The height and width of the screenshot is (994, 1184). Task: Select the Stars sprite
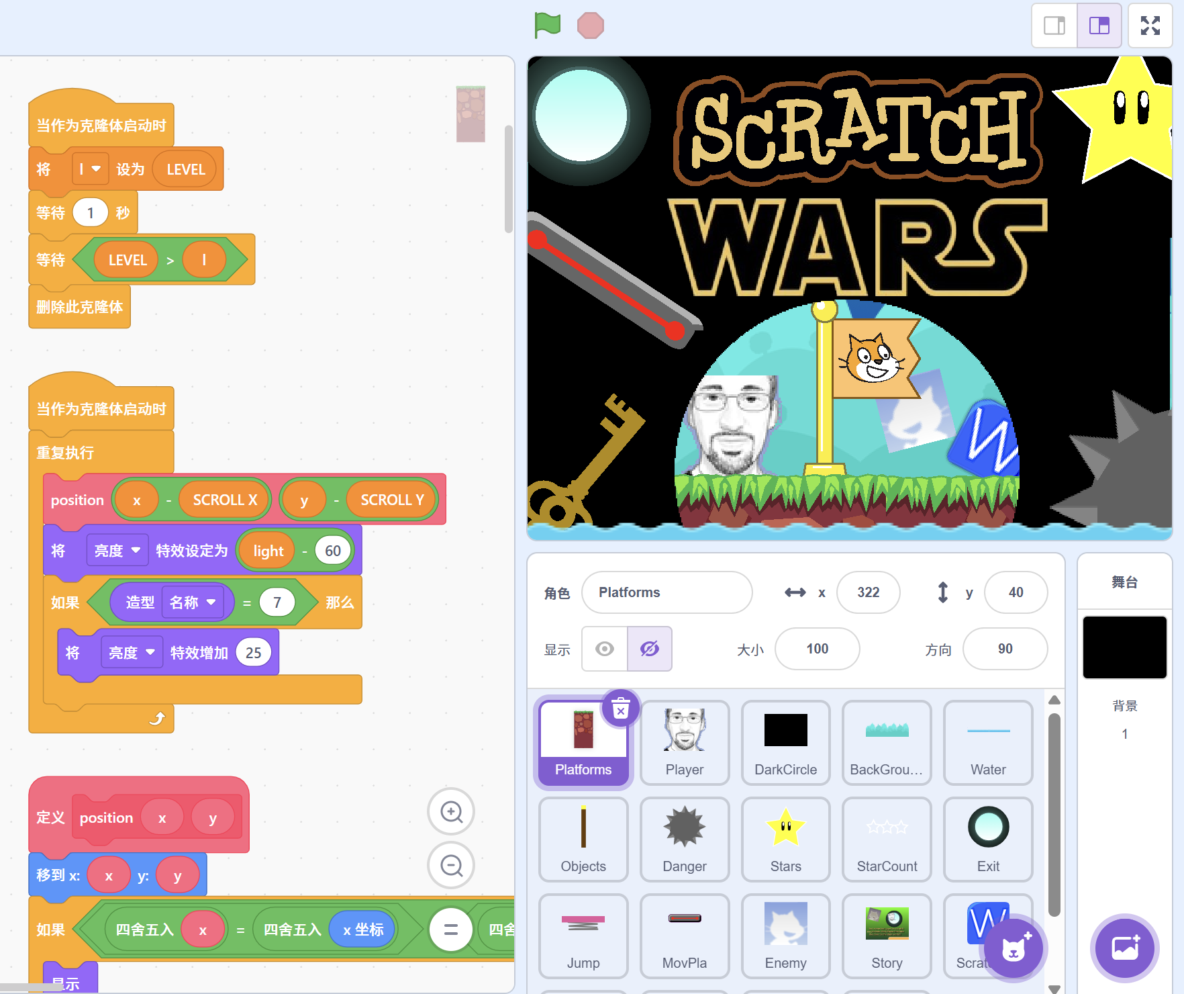pyautogui.click(x=785, y=839)
